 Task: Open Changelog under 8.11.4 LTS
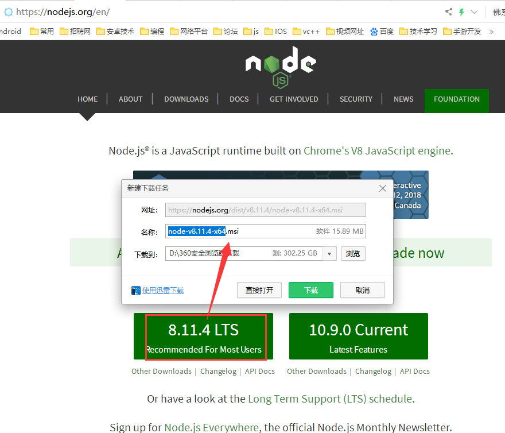[219, 372]
